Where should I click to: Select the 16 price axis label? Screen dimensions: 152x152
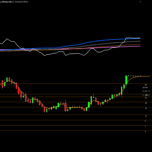click(x=146, y=103)
